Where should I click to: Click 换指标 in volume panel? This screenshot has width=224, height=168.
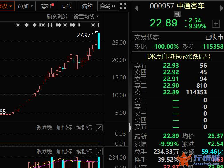coord(84,152)
